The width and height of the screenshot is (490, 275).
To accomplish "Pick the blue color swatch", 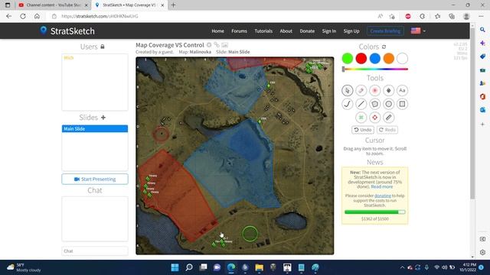I will [x=374, y=58].
